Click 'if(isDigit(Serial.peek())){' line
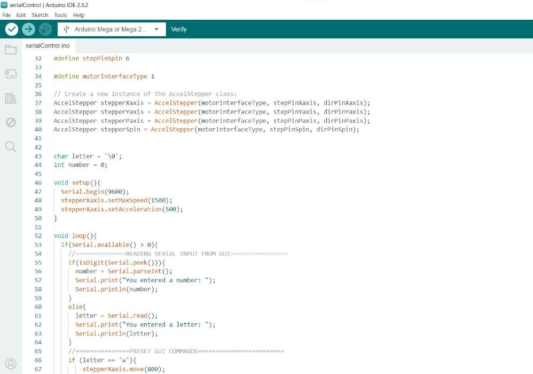The height and width of the screenshot is (374, 533). (116, 262)
